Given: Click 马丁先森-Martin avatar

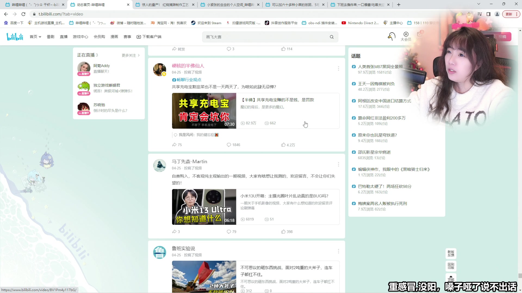Looking at the screenshot, I should [160, 165].
